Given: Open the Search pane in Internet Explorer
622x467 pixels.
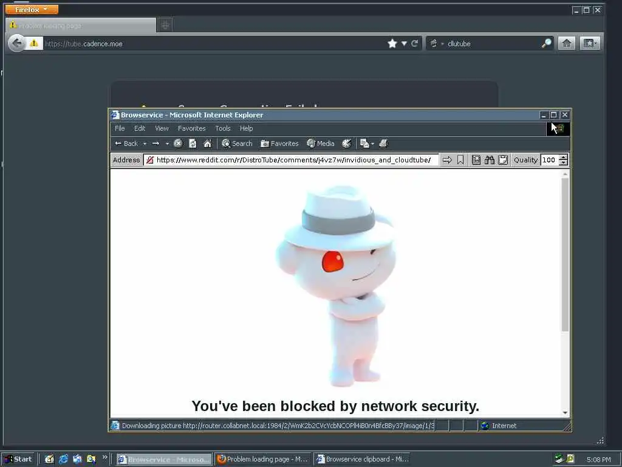Looking at the screenshot, I should 237,144.
